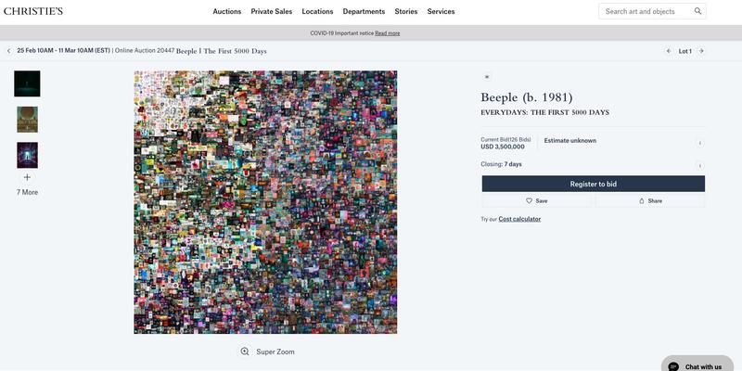The width and height of the screenshot is (742, 371).
Task: Open the Chat with us widget
Action: (697, 365)
